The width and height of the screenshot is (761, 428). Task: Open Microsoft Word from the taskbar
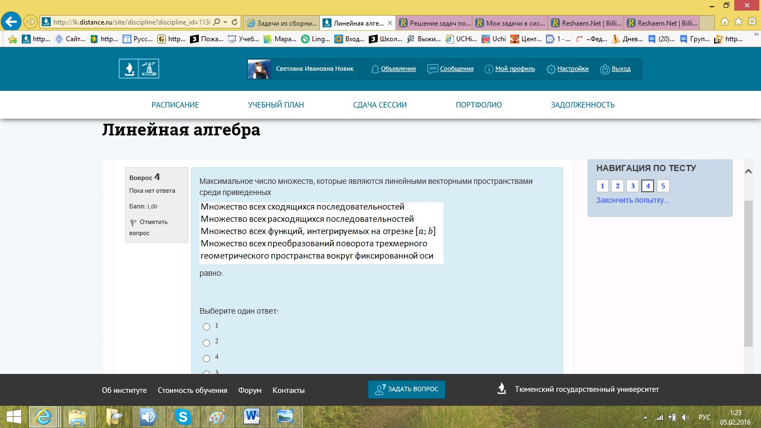[252, 416]
